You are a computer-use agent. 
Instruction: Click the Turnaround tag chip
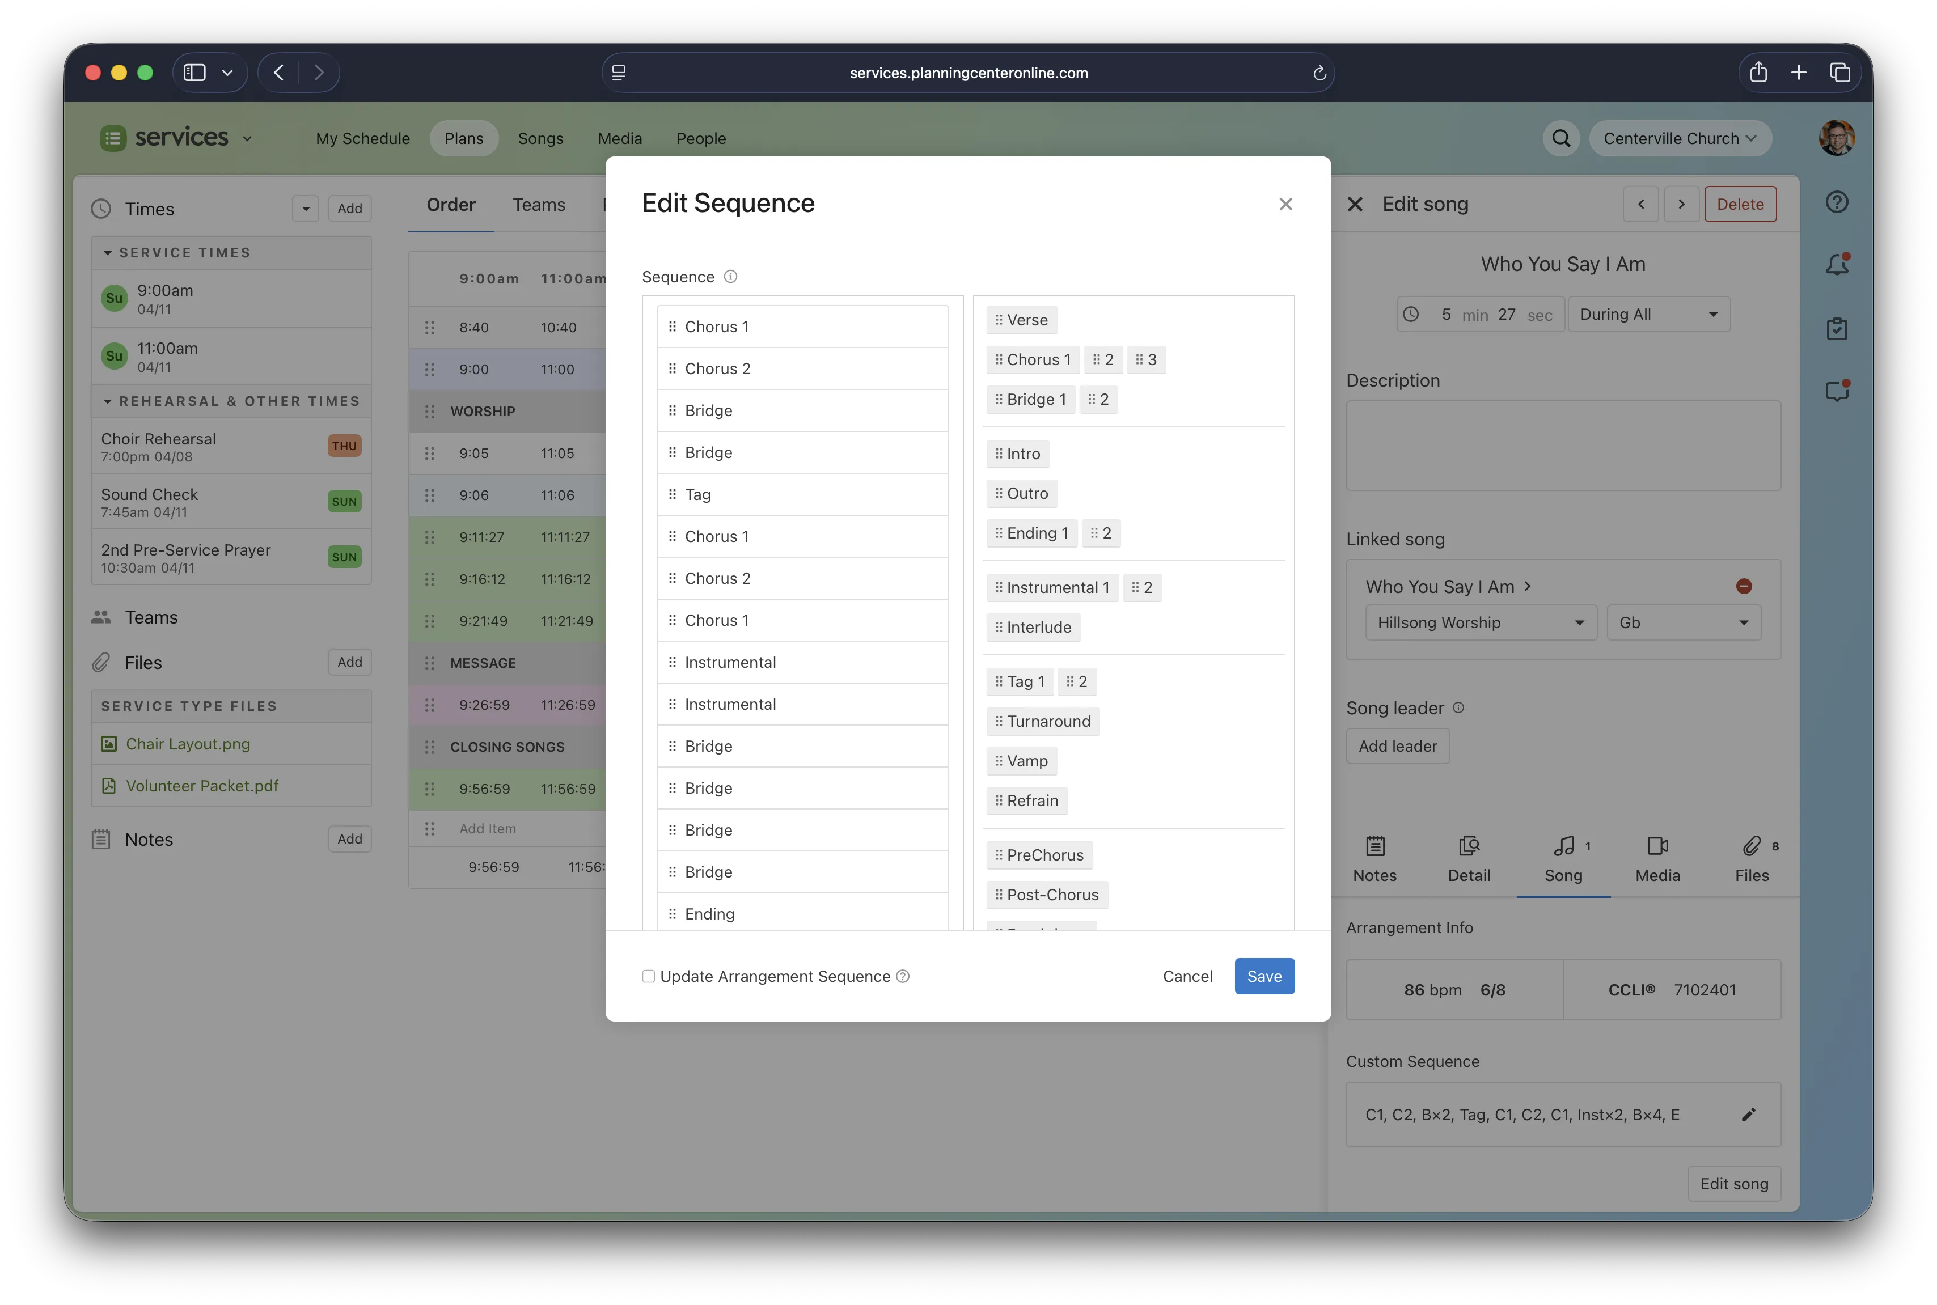pyautogui.click(x=1042, y=722)
